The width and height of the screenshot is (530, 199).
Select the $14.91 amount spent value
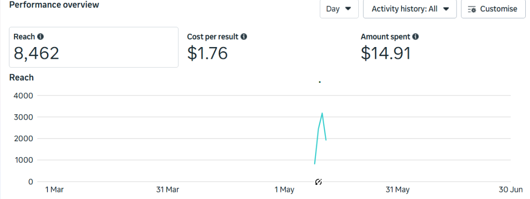tap(386, 53)
